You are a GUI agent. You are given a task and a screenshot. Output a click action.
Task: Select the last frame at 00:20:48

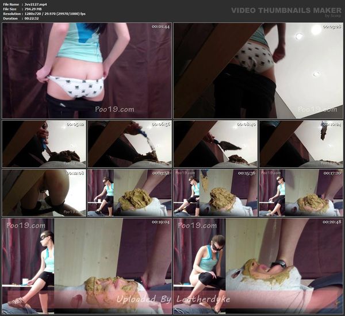point(258,265)
